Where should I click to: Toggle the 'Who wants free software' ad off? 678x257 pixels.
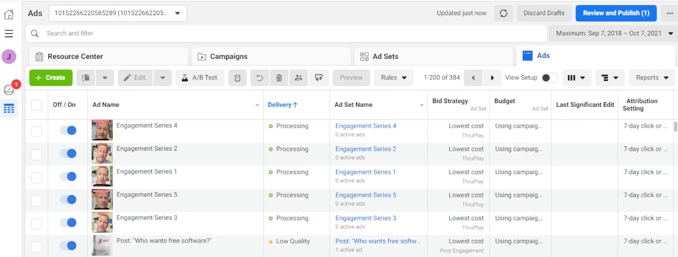(x=68, y=246)
